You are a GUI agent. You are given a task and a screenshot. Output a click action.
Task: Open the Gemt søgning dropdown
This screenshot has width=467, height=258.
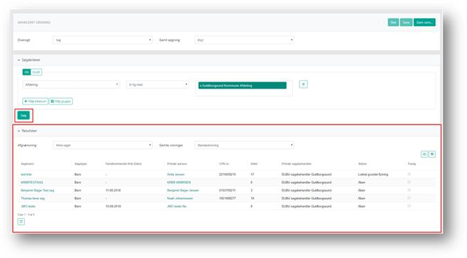pos(244,40)
